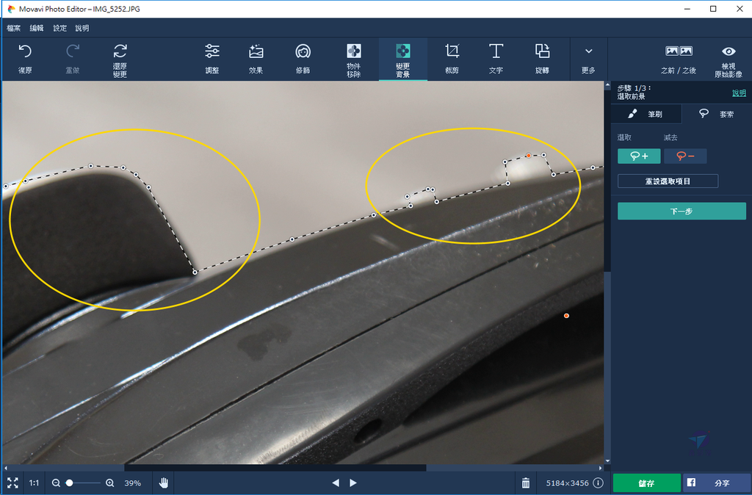Toggle Before / After (之前 / 之後) comparison
Screen dimensions: 752x495
point(678,59)
